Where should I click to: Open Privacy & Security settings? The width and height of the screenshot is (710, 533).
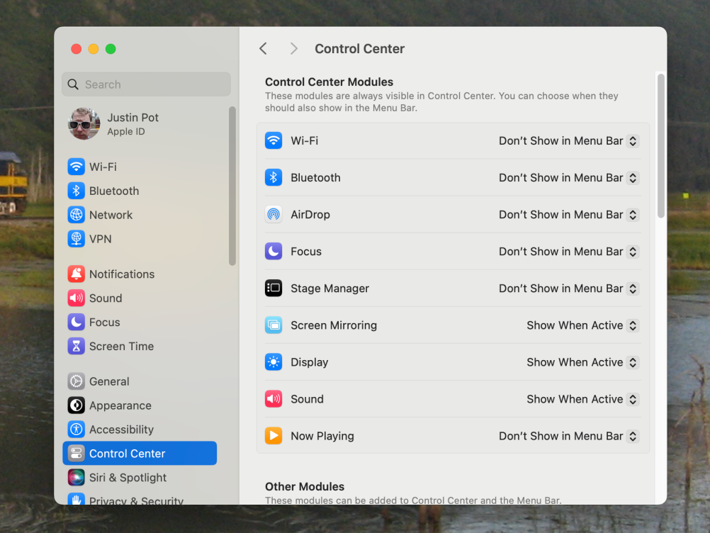point(76,500)
